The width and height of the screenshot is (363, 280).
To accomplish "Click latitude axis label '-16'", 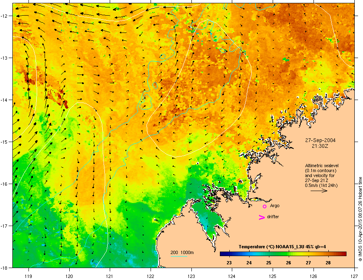I will click(4, 184).
